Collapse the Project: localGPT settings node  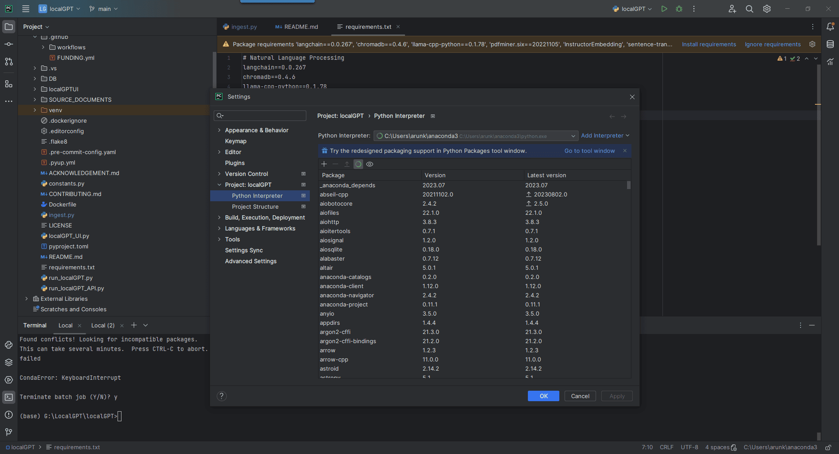point(219,185)
